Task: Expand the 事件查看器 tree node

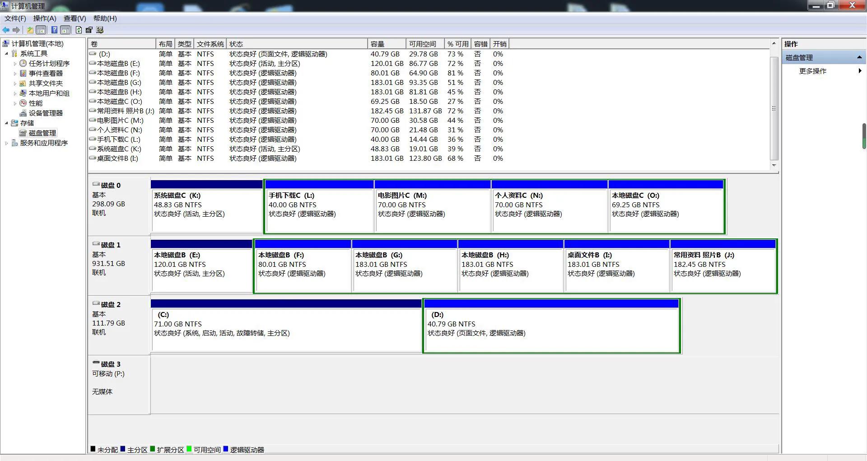Action: point(15,74)
